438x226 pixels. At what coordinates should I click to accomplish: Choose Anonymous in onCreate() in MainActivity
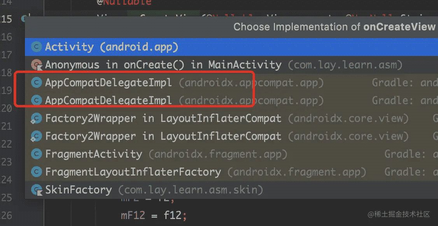(x=163, y=64)
